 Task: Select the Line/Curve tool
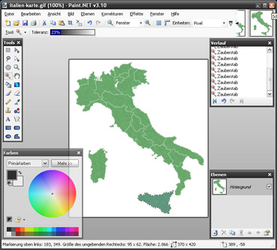tap(17, 119)
